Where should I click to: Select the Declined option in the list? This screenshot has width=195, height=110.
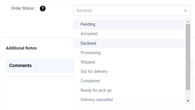[129, 43]
